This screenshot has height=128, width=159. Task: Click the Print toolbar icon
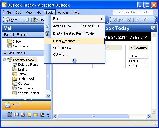pyautogui.click(x=27, y=20)
